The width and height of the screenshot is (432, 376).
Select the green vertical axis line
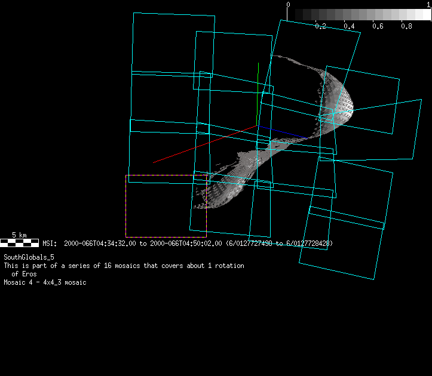258,90
